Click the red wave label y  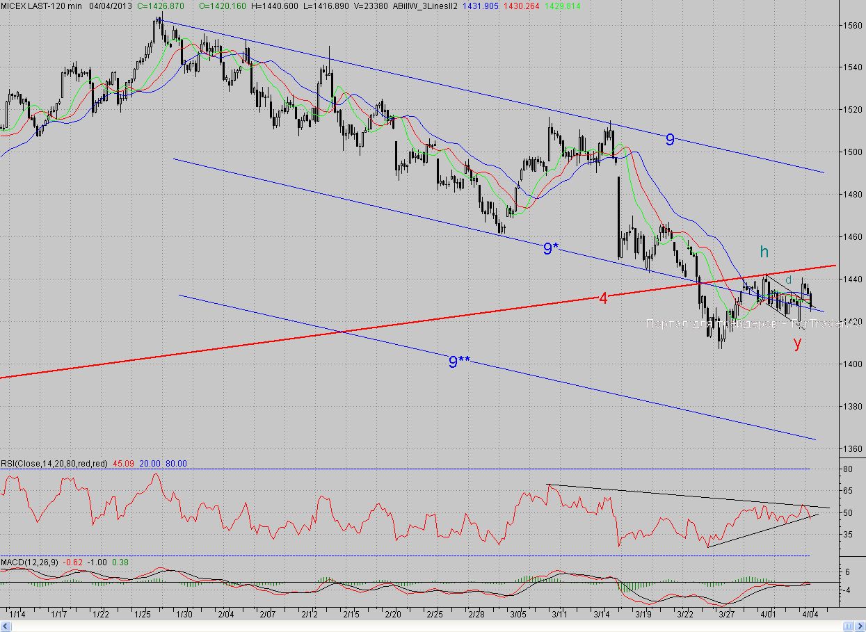click(797, 343)
